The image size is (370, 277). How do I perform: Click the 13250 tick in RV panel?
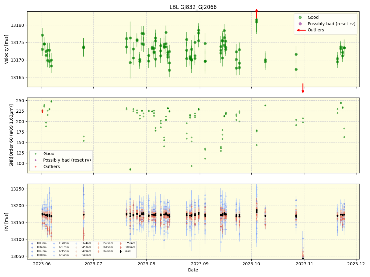pos(18,189)
